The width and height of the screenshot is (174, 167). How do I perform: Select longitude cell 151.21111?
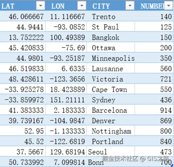[66, 99]
